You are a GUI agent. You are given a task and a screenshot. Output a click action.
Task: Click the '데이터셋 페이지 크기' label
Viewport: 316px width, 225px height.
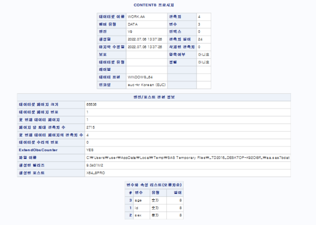(39, 105)
